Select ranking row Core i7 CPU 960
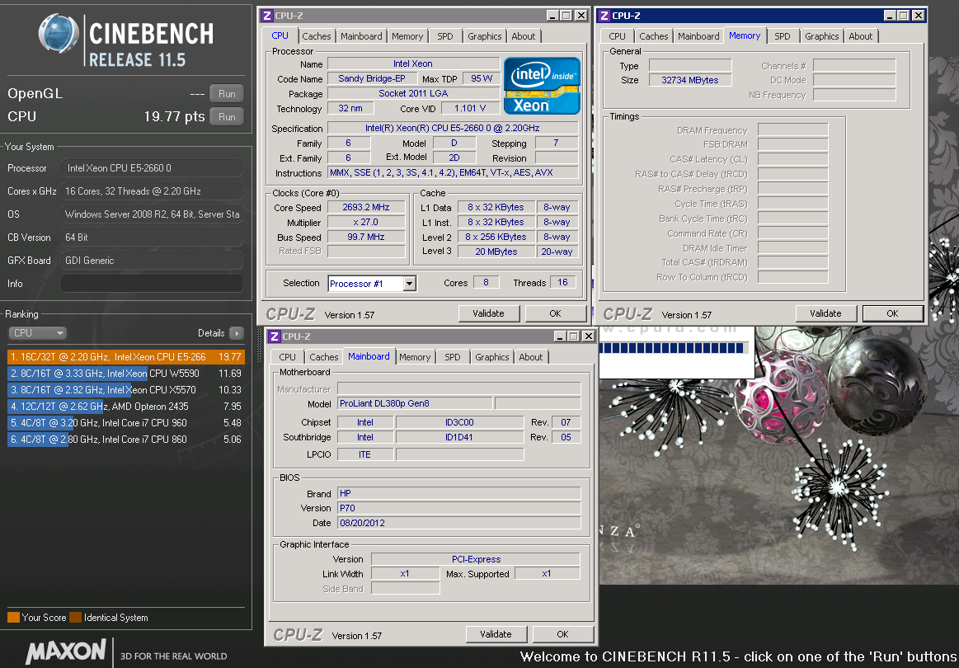 tap(126, 423)
